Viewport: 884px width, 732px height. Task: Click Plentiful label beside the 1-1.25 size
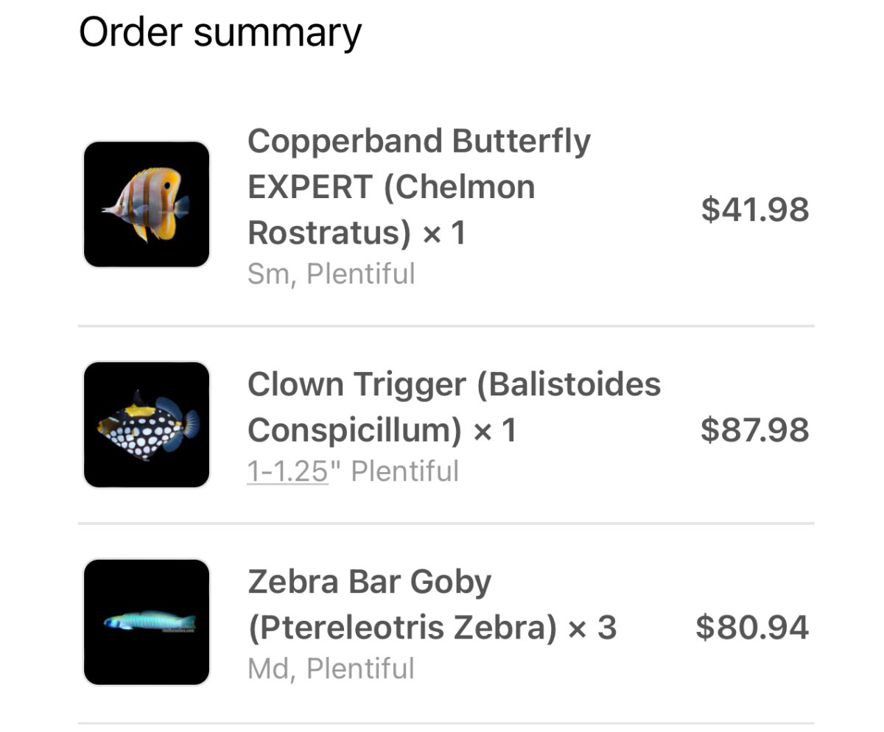click(405, 471)
